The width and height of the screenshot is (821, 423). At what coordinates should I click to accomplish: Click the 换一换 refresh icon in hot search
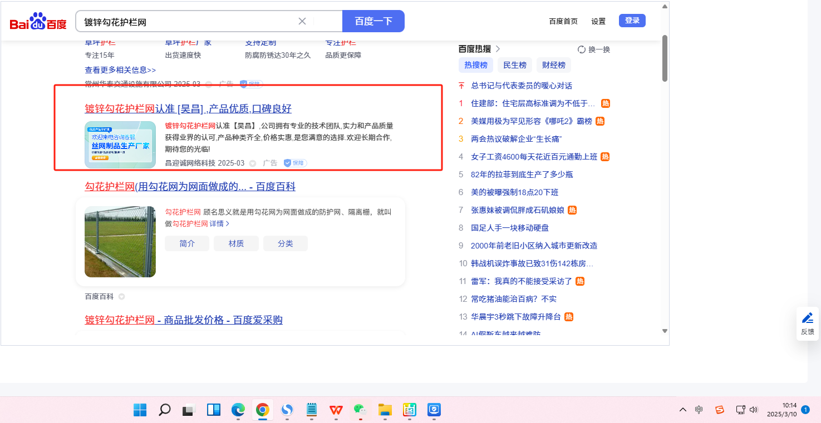[582, 49]
